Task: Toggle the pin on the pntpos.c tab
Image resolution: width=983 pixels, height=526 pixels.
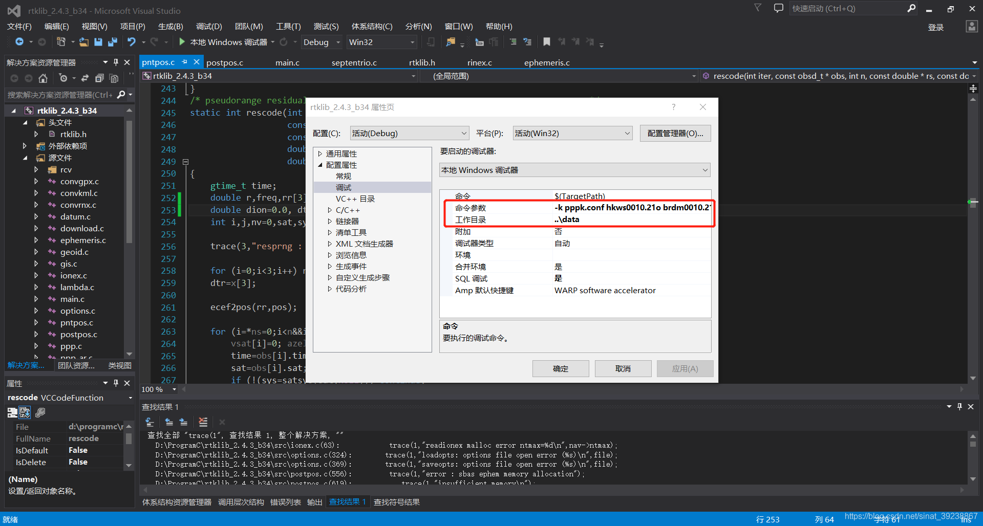Action: coord(185,62)
